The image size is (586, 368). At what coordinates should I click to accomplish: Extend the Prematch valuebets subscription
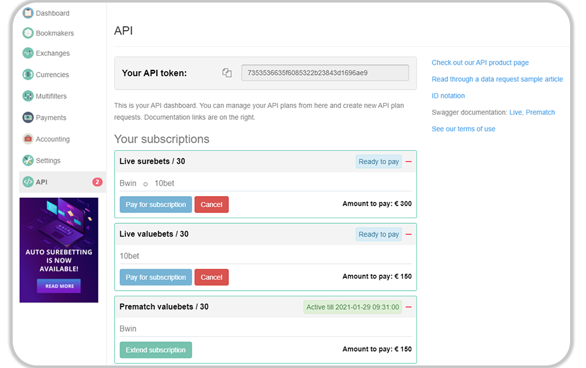pos(155,350)
